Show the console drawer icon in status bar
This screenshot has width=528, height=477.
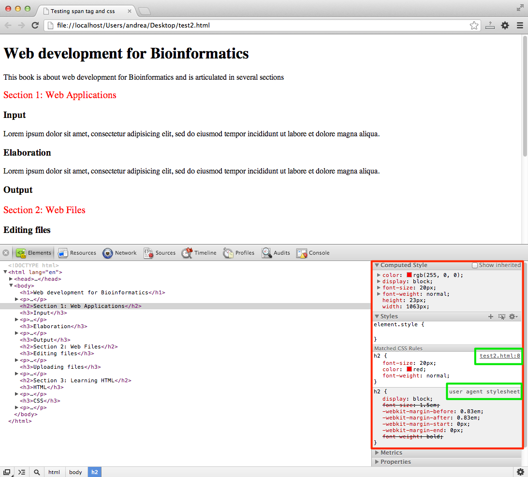point(22,472)
